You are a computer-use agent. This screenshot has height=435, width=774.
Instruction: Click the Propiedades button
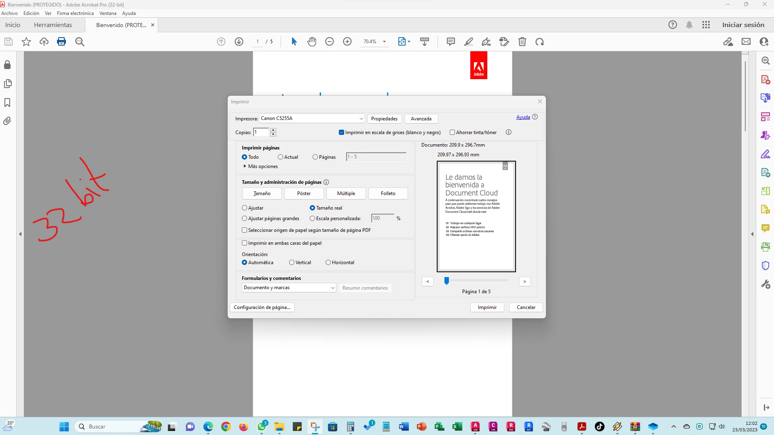coord(384,119)
